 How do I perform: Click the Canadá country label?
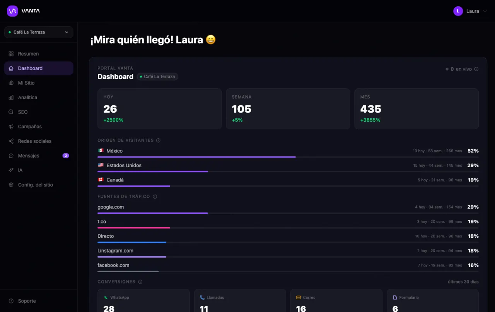tap(115, 180)
